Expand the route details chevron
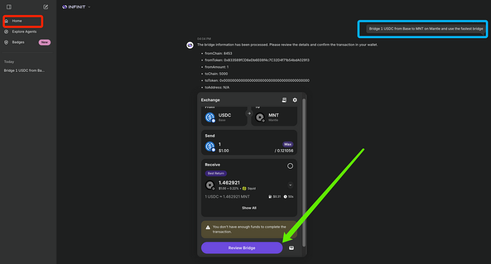Screen dimensions: 491x264 coord(290,185)
